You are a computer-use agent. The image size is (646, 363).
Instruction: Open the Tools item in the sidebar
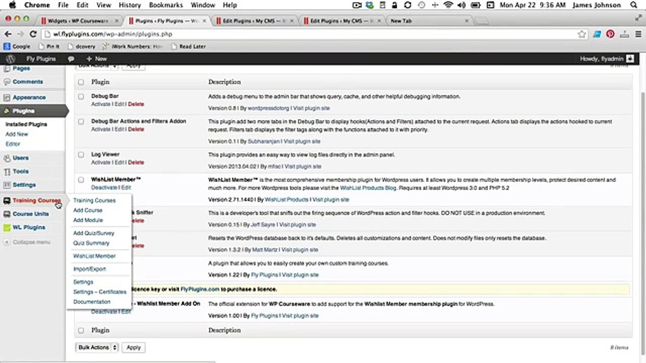point(20,171)
